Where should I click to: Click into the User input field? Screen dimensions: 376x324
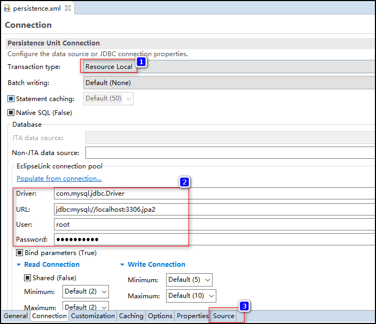[215, 225]
